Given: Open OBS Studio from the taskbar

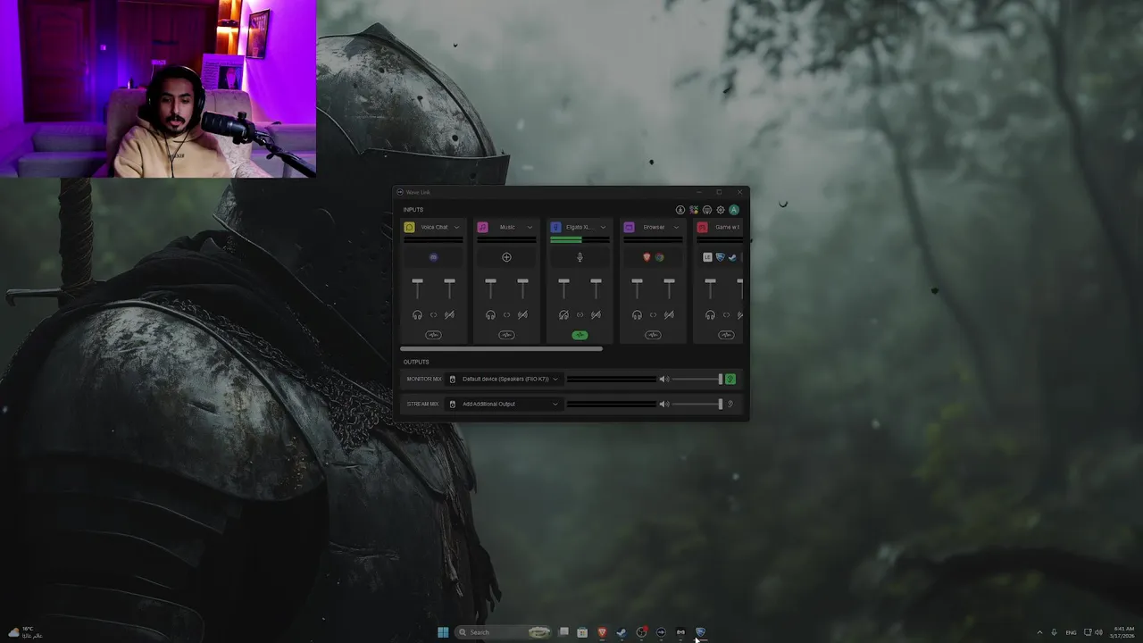Looking at the screenshot, I should tap(641, 632).
